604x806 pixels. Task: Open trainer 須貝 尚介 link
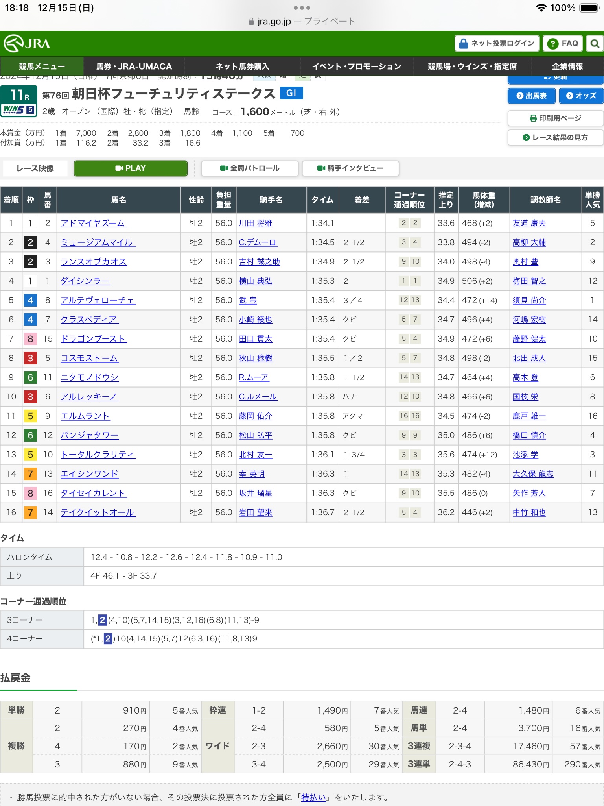(529, 300)
